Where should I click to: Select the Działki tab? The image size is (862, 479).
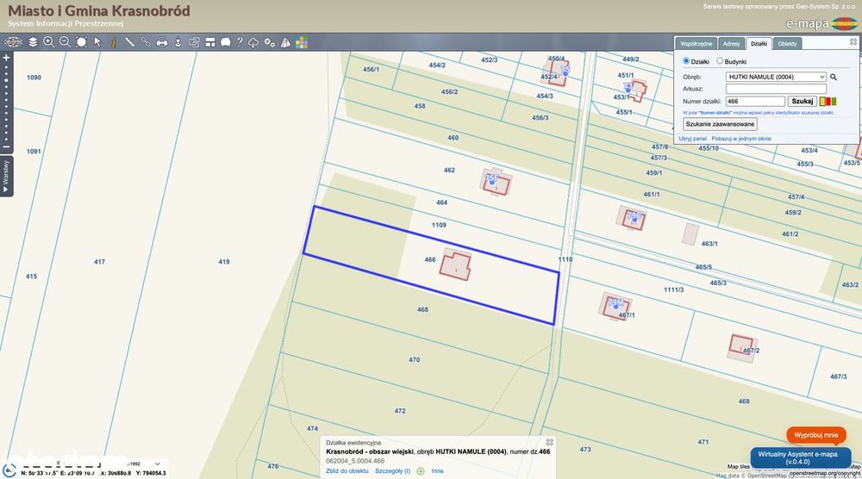759,44
